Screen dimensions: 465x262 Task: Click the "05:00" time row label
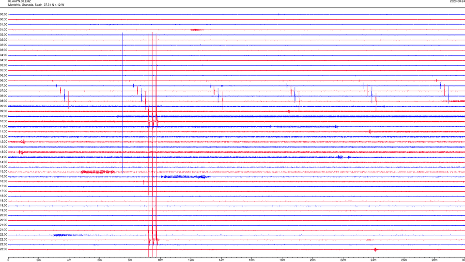click(4, 65)
